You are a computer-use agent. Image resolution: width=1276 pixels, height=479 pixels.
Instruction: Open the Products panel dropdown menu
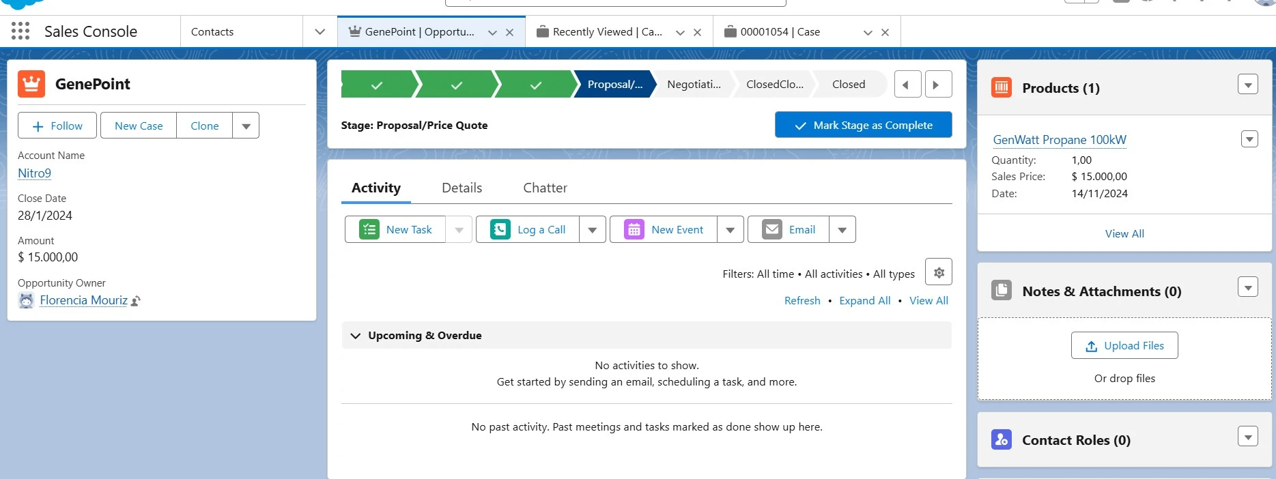(x=1247, y=85)
